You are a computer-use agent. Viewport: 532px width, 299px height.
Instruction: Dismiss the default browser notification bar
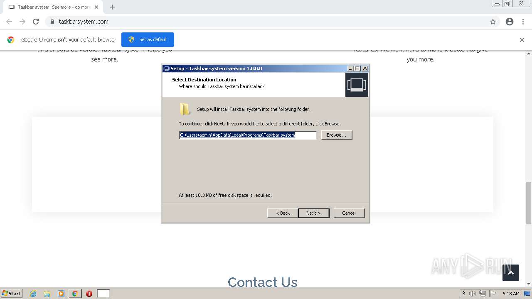(x=522, y=40)
